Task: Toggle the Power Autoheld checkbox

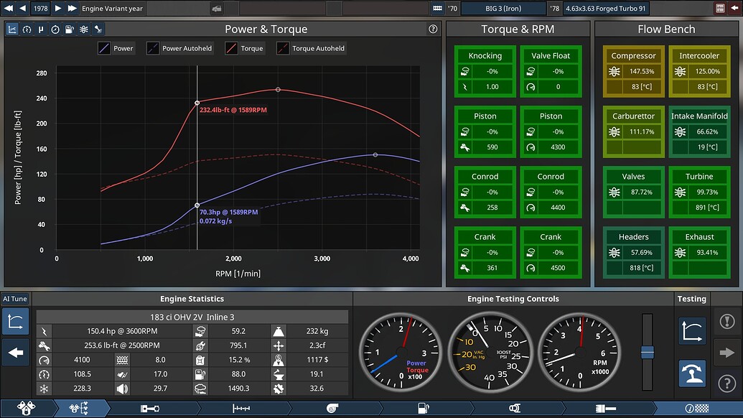Action: (153, 48)
